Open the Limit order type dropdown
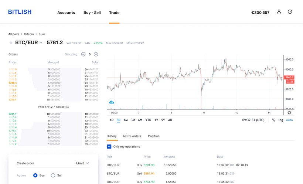 tap(82, 163)
